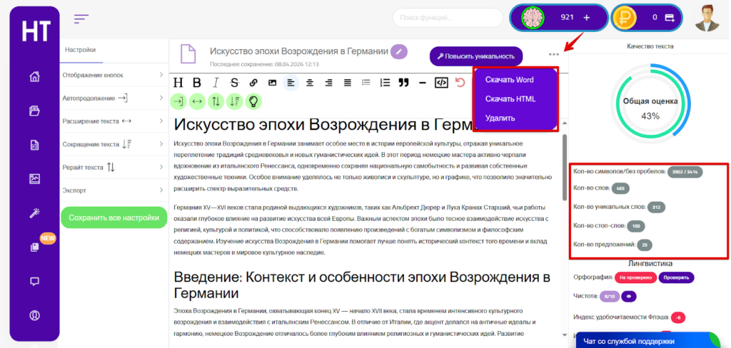Expand Расширение текста settings
The height and width of the screenshot is (348, 731).
click(x=113, y=121)
